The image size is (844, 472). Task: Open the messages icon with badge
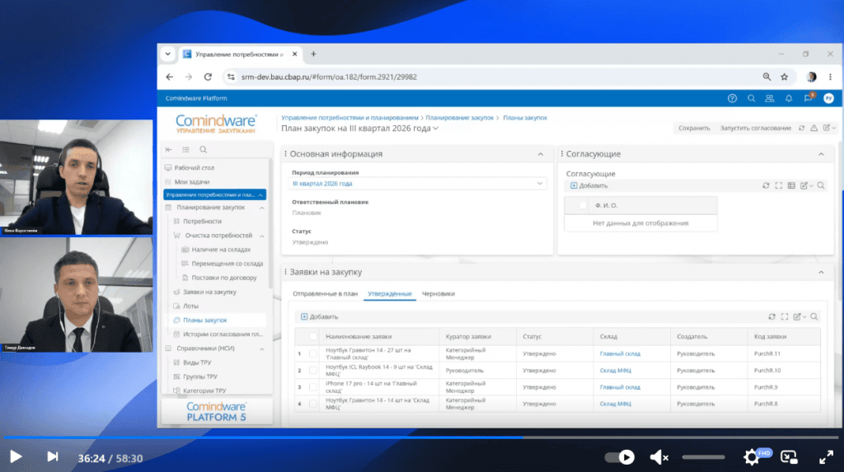tap(809, 98)
